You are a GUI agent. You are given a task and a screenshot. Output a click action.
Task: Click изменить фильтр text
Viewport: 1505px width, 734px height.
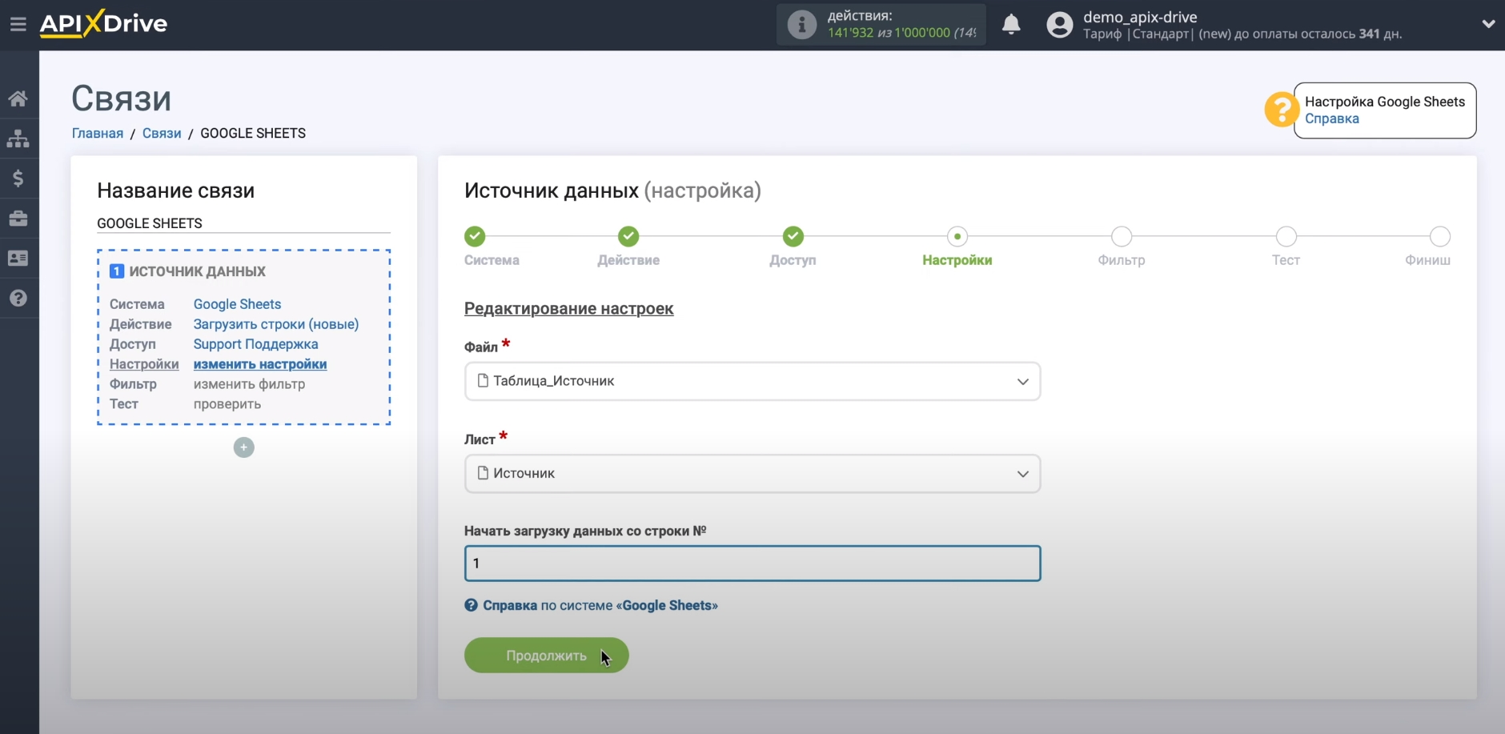coord(249,384)
